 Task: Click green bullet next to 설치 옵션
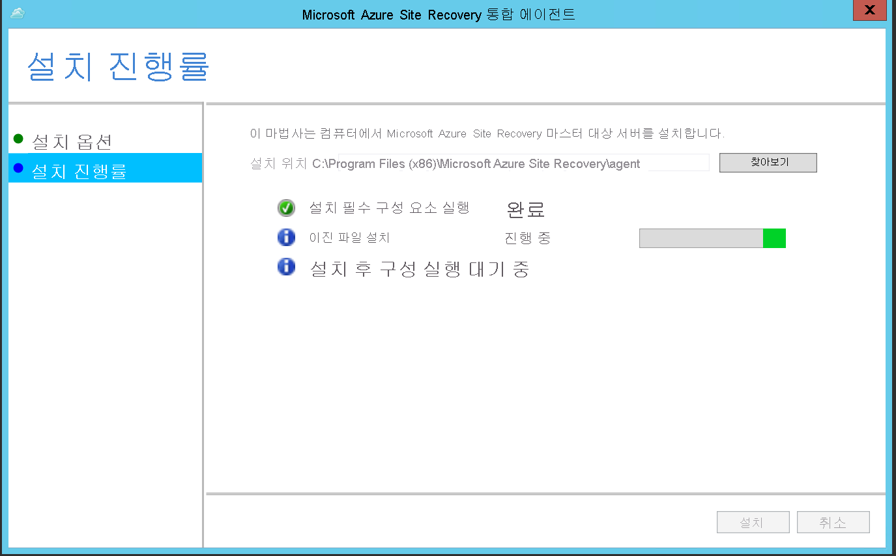[x=18, y=139]
